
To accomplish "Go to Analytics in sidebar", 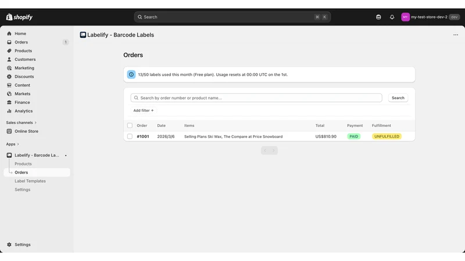I will point(24,111).
